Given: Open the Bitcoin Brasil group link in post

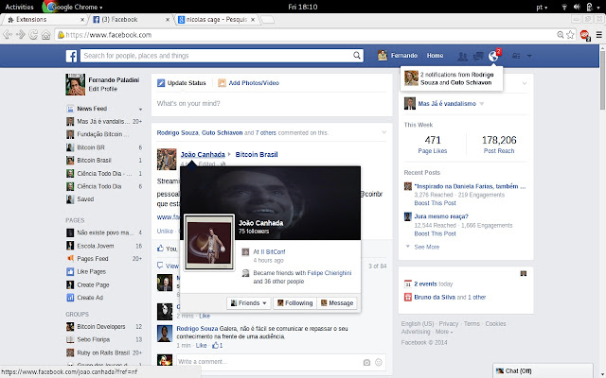Looking at the screenshot, I should click(257, 154).
